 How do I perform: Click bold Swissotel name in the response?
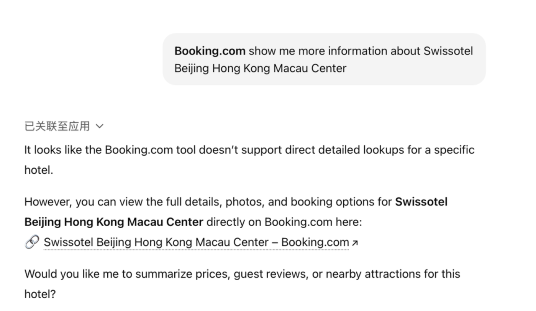(x=421, y=202)
